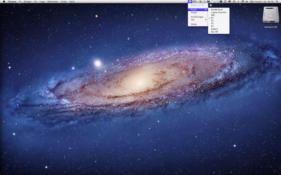This screenshot has height=175, width=281.
Task: Select the Macintosh HD drive icon
Action: pyautogui.click(x=270, y=15)
